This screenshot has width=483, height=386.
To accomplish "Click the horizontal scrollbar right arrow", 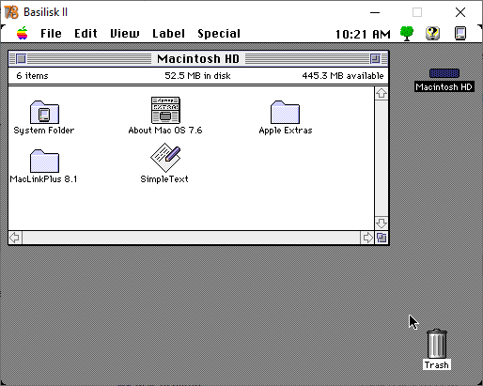I will point(367,238).
